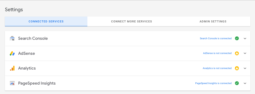Open the Admin Settings tab
255x94 pixels.
tap(213, 21)
